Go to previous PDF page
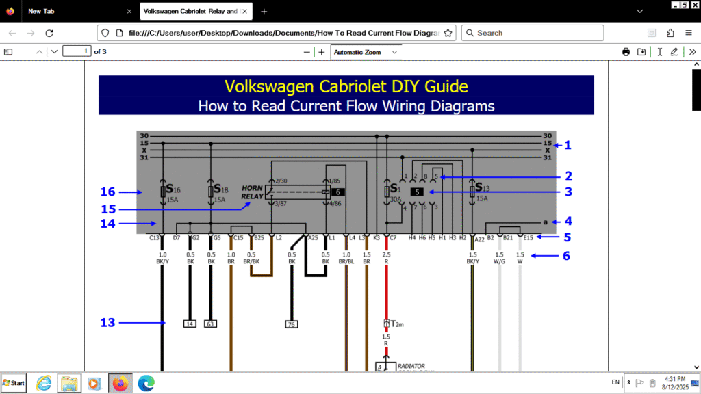701x394 pixels. point(39,52)
